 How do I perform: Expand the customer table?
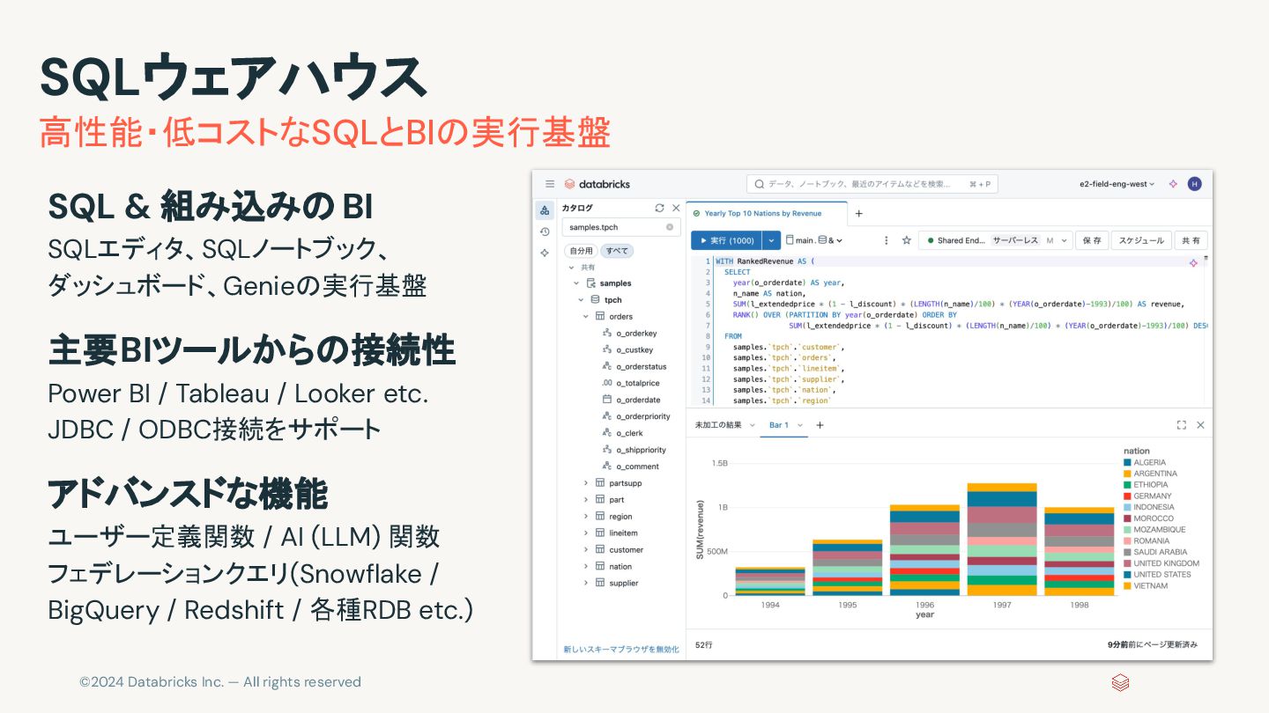(x=585, y=550)
